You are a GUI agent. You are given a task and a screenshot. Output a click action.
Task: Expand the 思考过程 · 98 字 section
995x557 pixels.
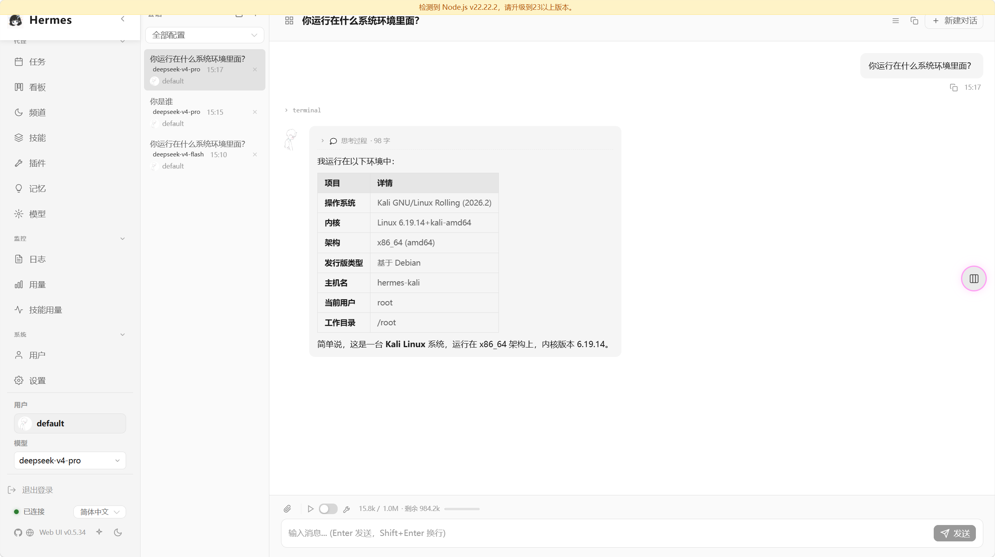tap(355, 141)
